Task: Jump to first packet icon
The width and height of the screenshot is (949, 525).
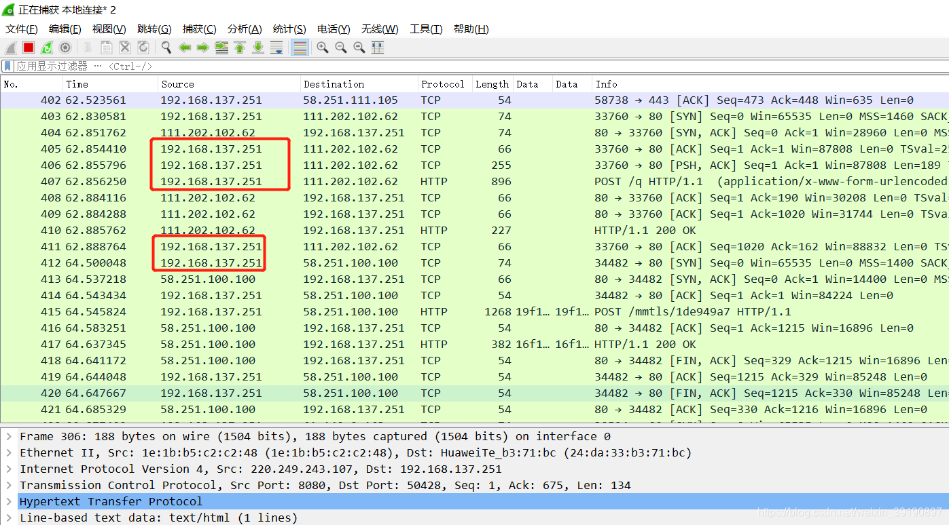Action: point(240,47)
